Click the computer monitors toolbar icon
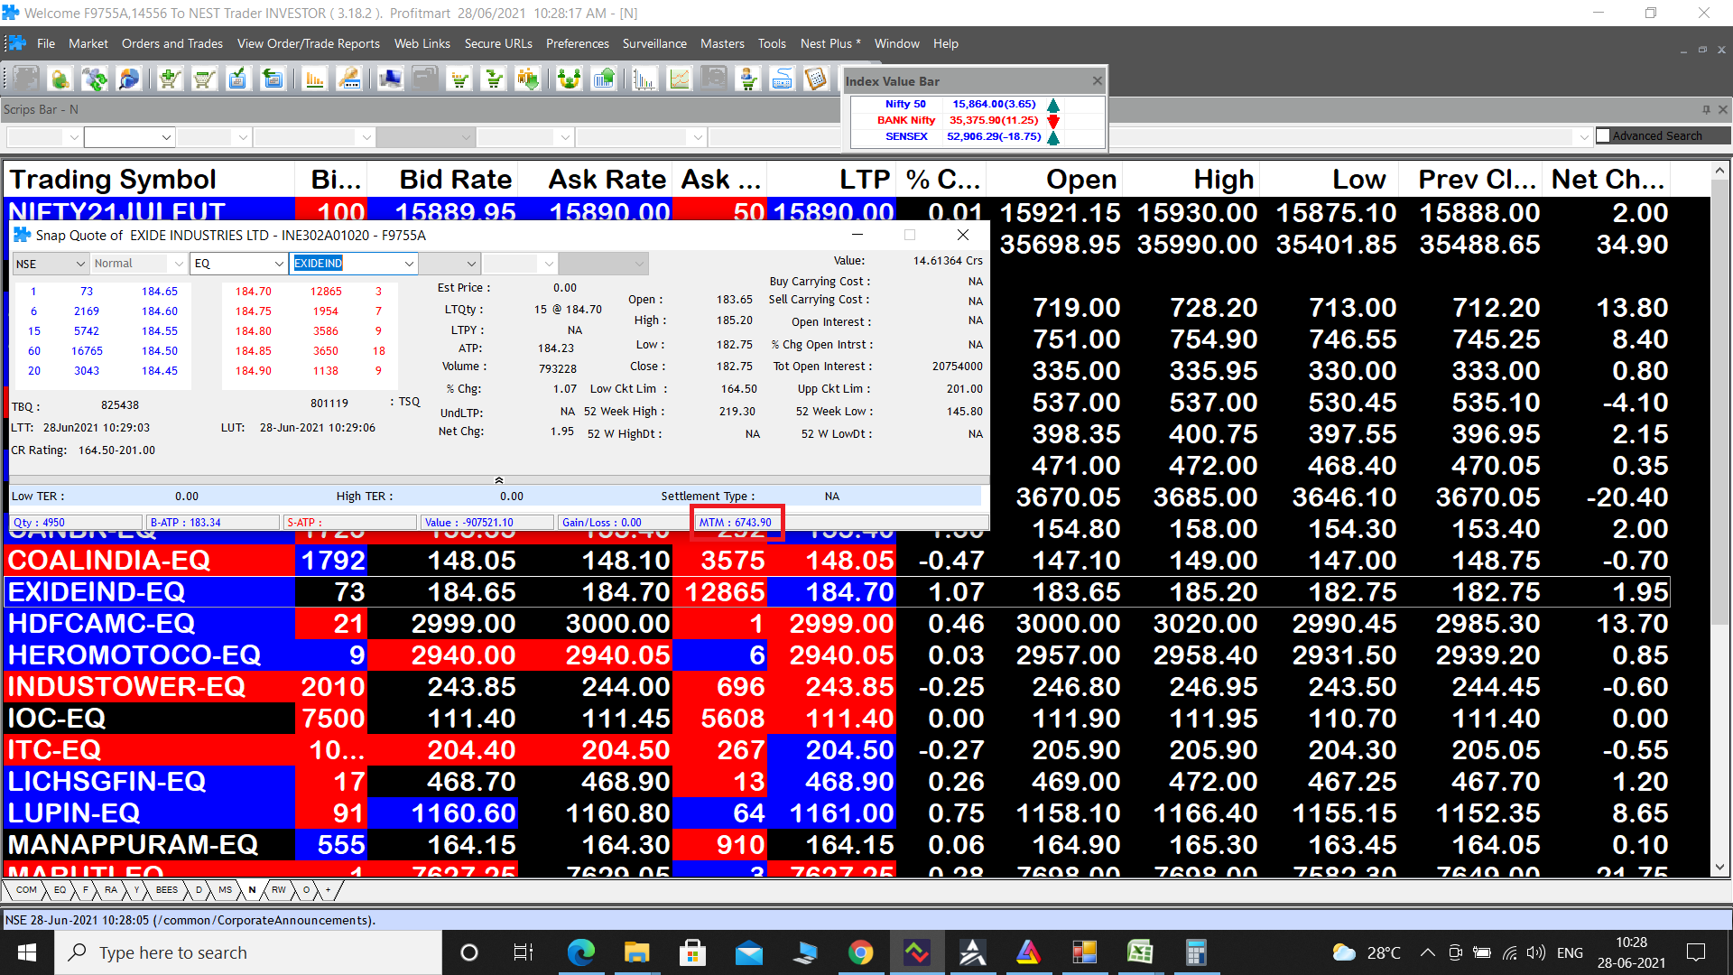The image size is (1733, 975). 390,79
